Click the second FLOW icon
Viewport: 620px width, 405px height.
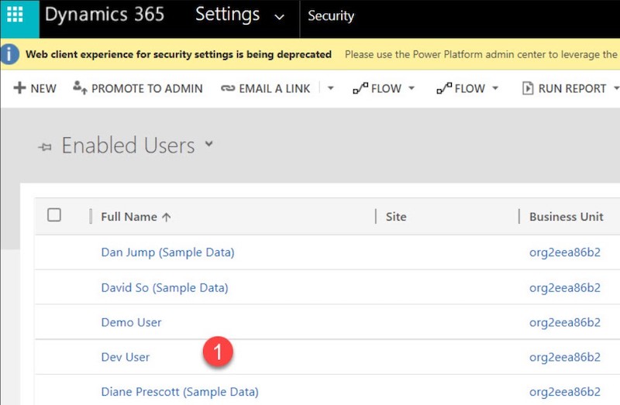(444, 88)
